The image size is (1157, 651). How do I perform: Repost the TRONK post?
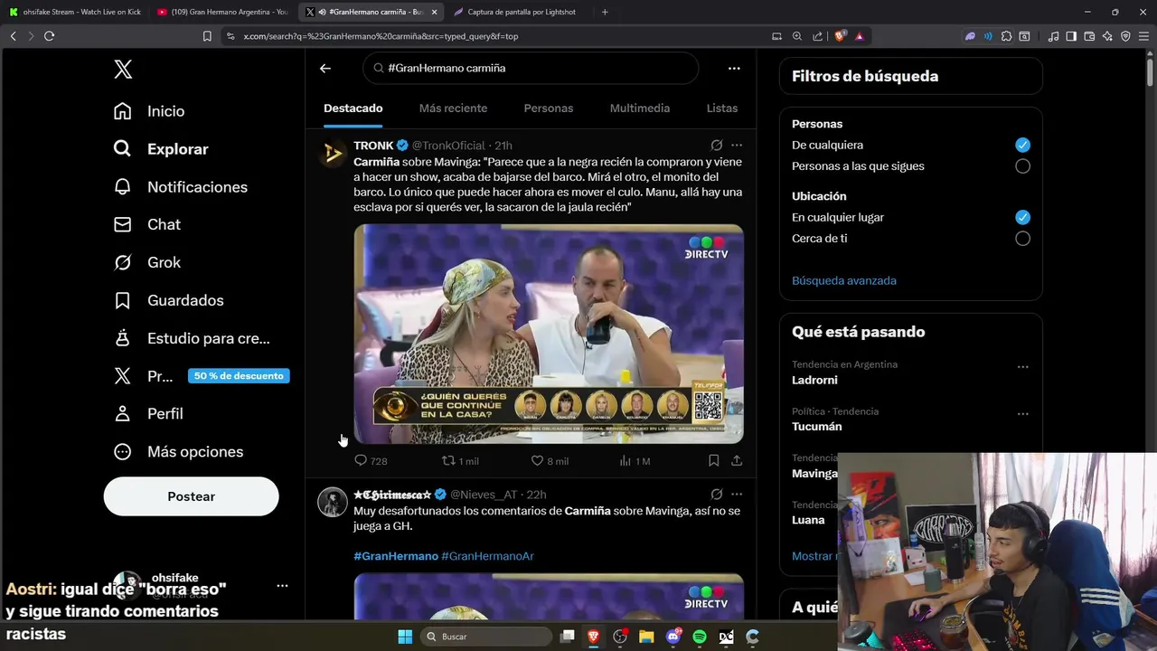[x=460, y=461]
